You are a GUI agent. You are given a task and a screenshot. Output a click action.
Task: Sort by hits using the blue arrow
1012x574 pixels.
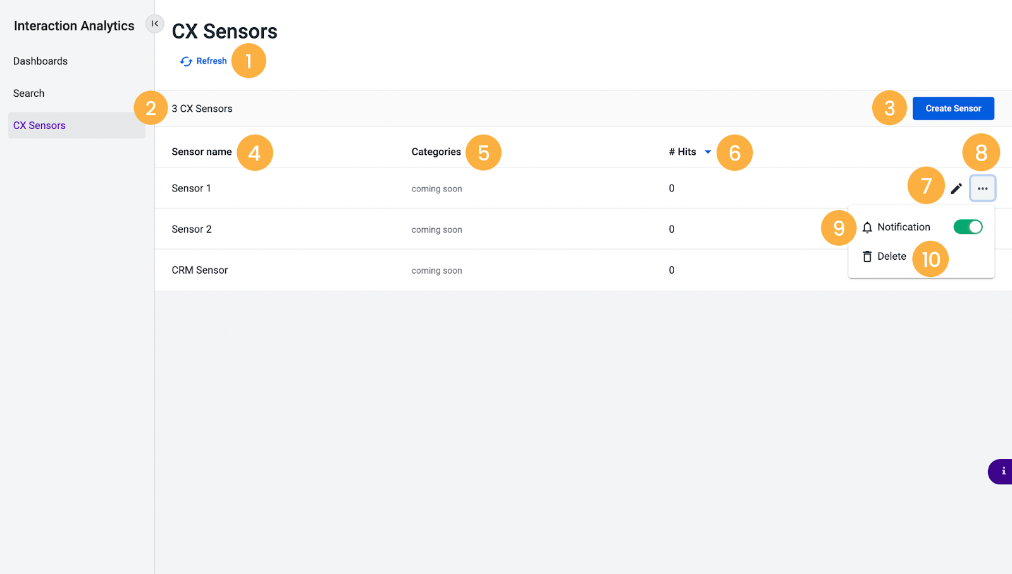708,152
